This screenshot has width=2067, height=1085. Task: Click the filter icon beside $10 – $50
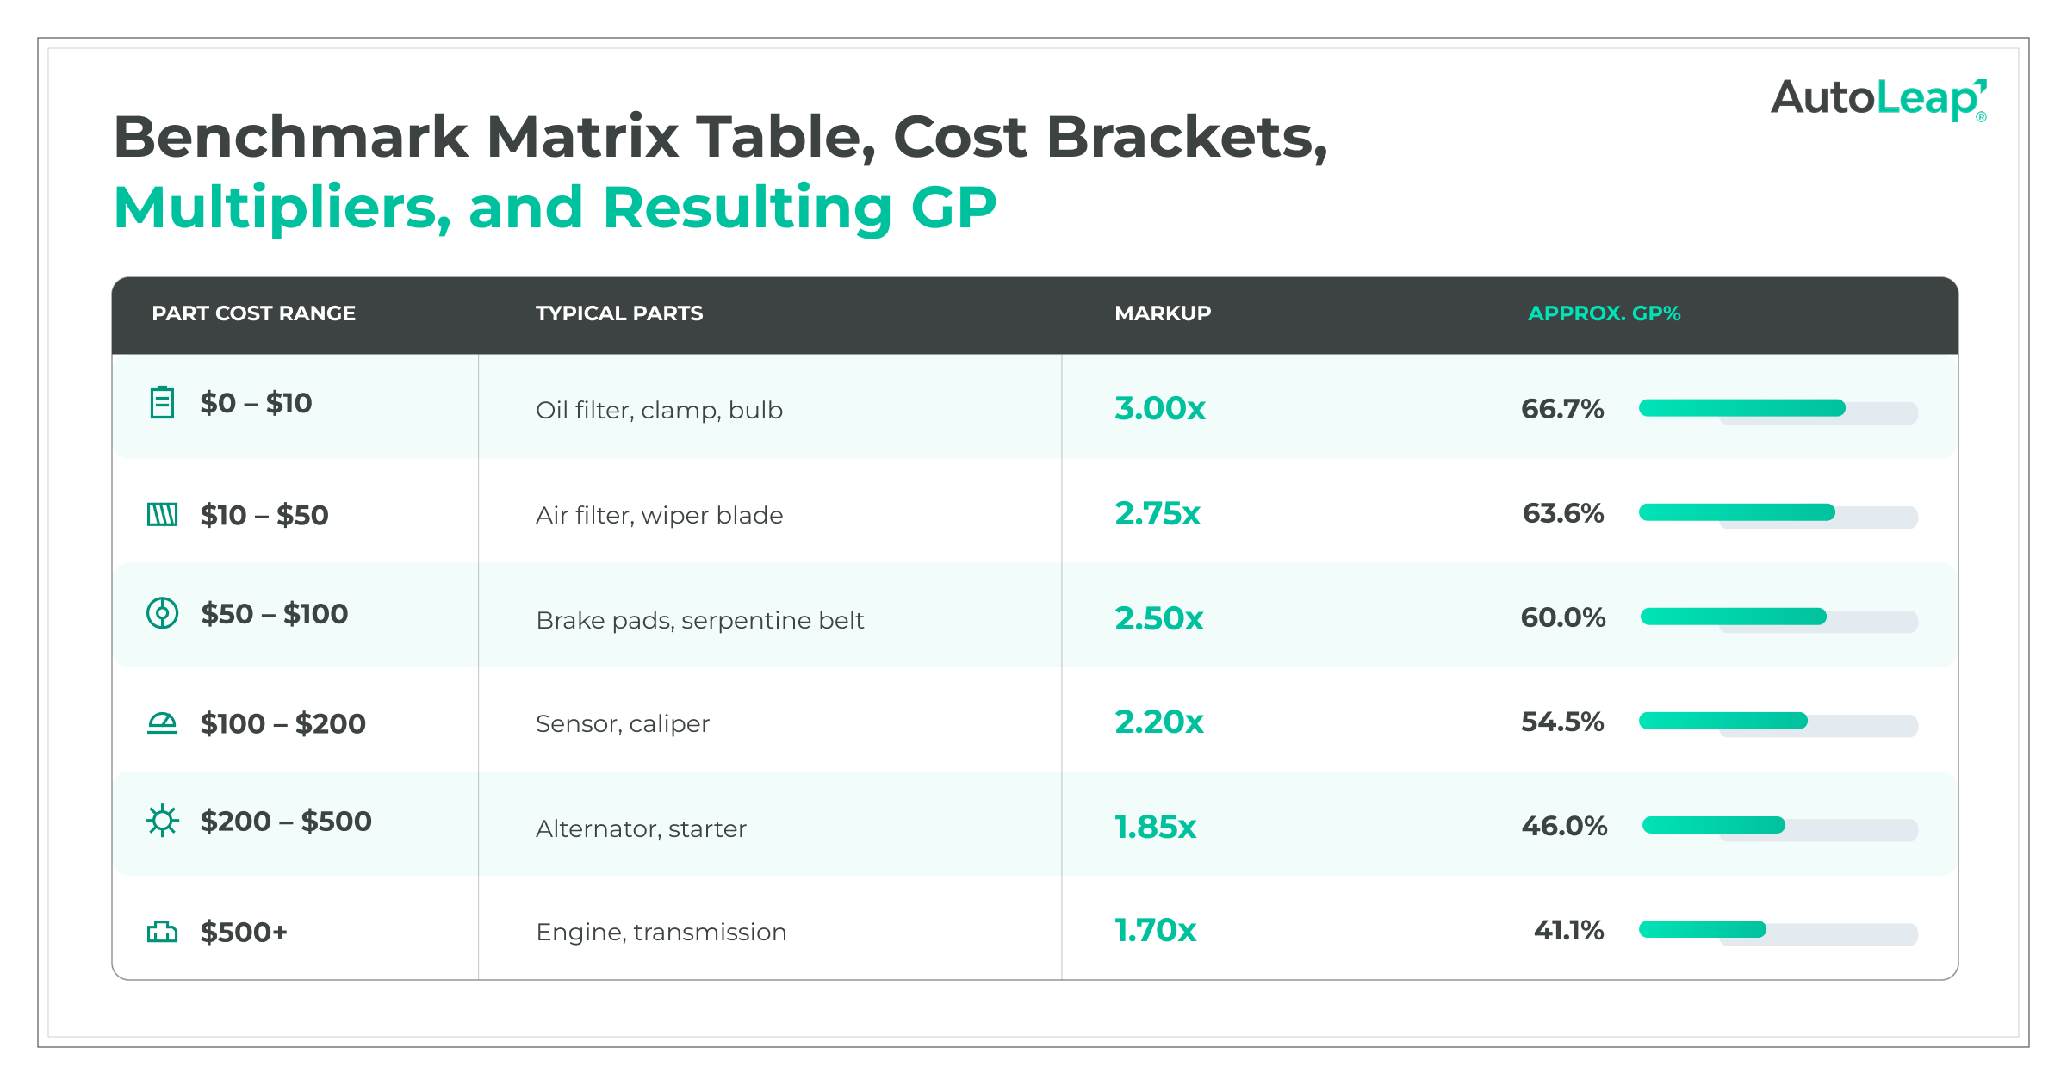pos(162,515)
